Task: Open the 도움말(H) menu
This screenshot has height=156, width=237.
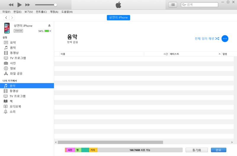Action: [67, 12]
